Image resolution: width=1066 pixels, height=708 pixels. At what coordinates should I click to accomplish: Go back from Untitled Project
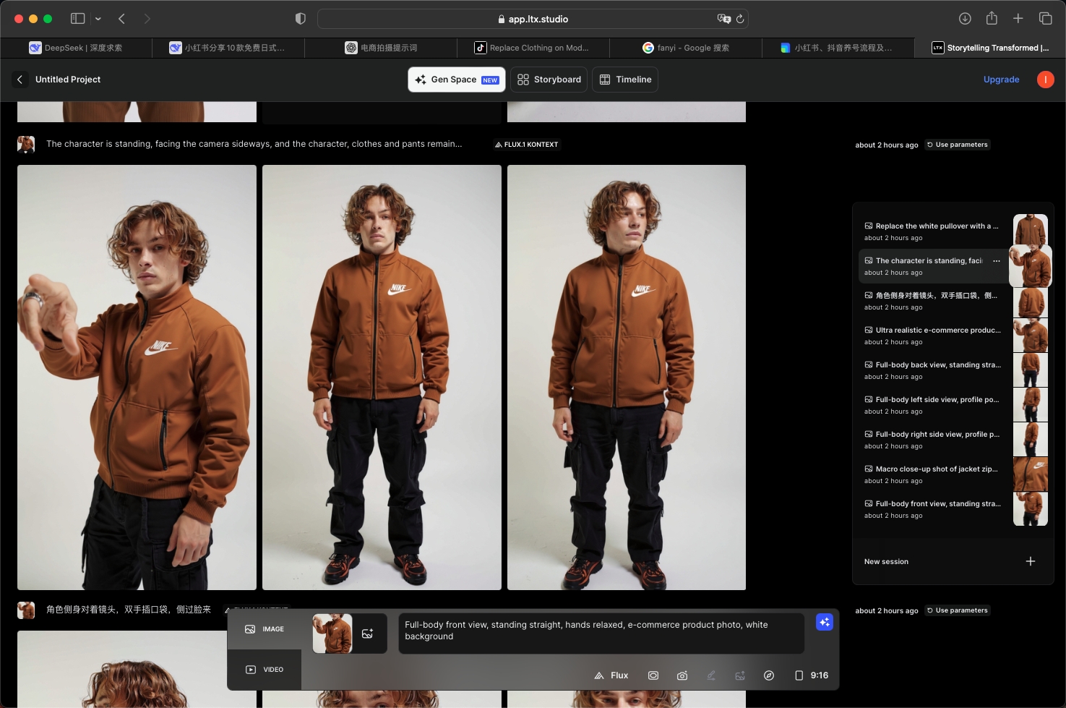(x=20, y=80)
